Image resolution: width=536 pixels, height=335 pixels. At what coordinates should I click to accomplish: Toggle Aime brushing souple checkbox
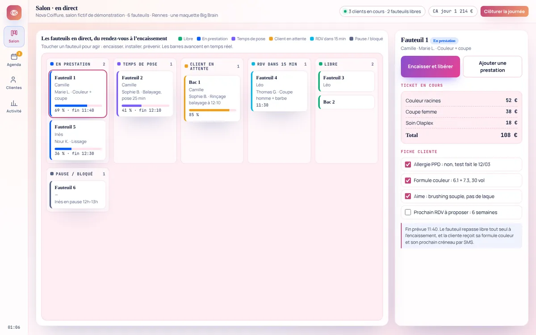pyautogui.click(x=408, y=196)
